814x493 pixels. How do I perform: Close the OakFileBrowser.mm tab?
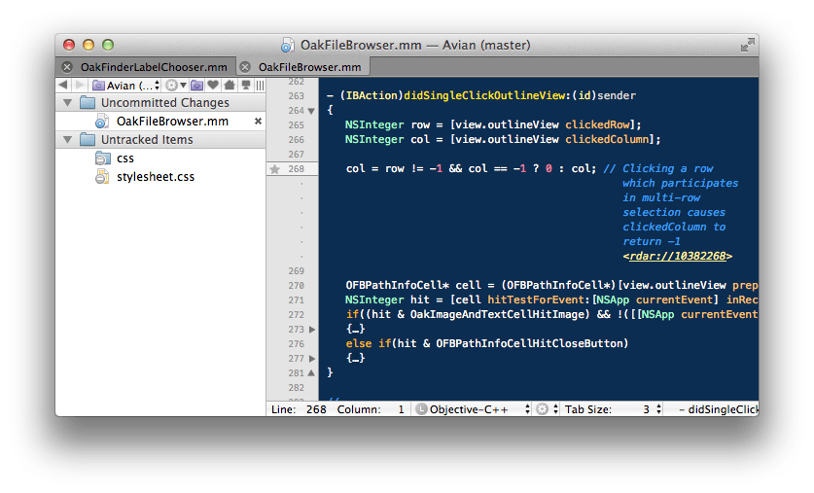[x=244, y=67]
